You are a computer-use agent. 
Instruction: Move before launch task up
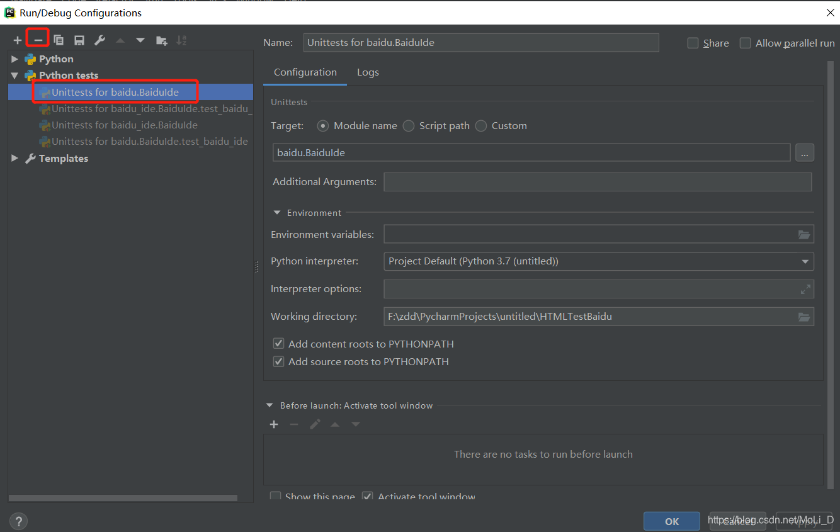click(335, 424)
